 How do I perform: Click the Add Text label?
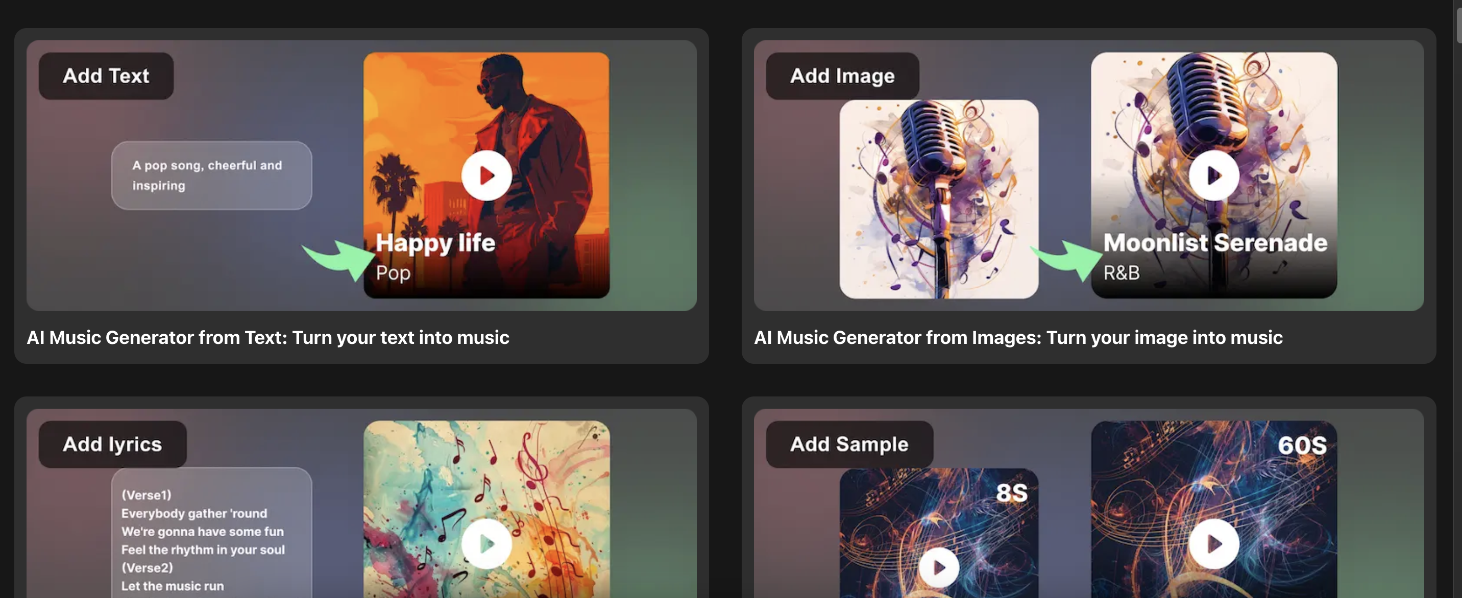click(x=106, y=76)
